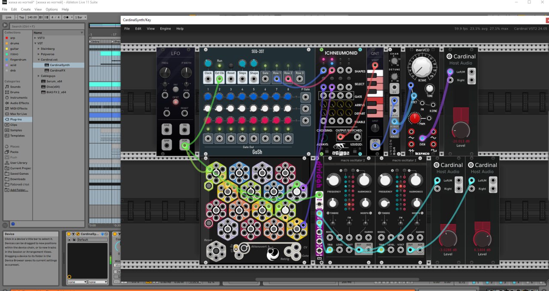Click the Left/M jack on top Host Audio
The height and width of the screenshot is (291, 549).
click(450, 72)
